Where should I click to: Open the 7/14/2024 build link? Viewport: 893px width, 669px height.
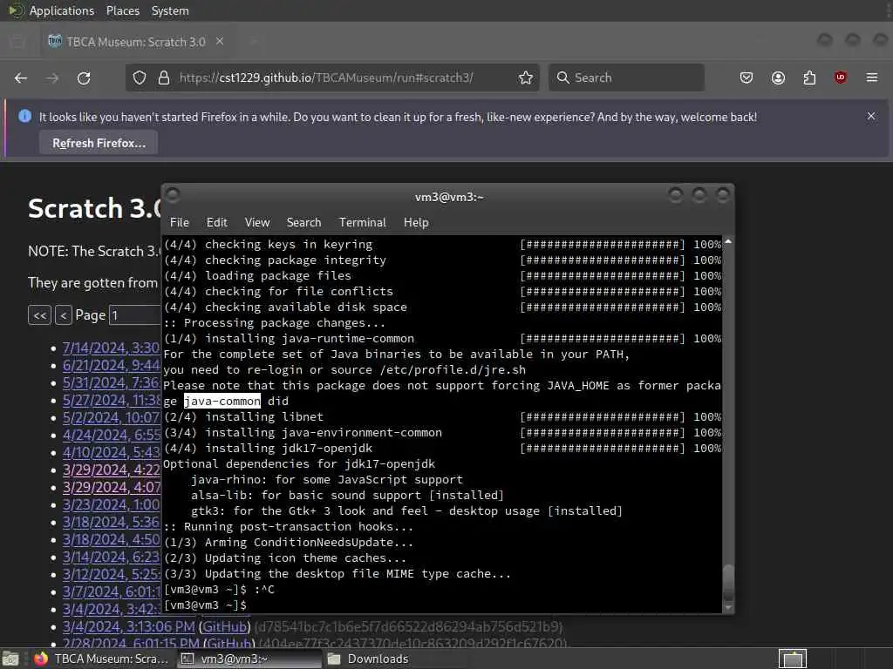(x=111, y=348)
